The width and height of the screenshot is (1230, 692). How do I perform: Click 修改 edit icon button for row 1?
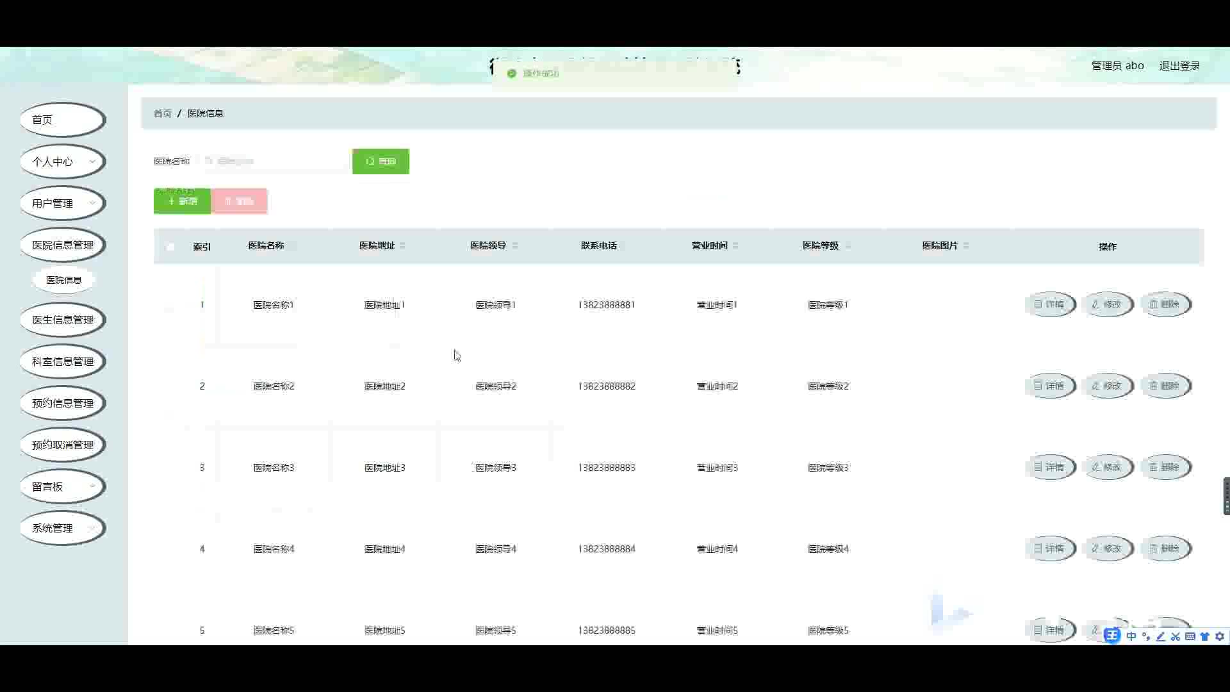[1107, 304]
